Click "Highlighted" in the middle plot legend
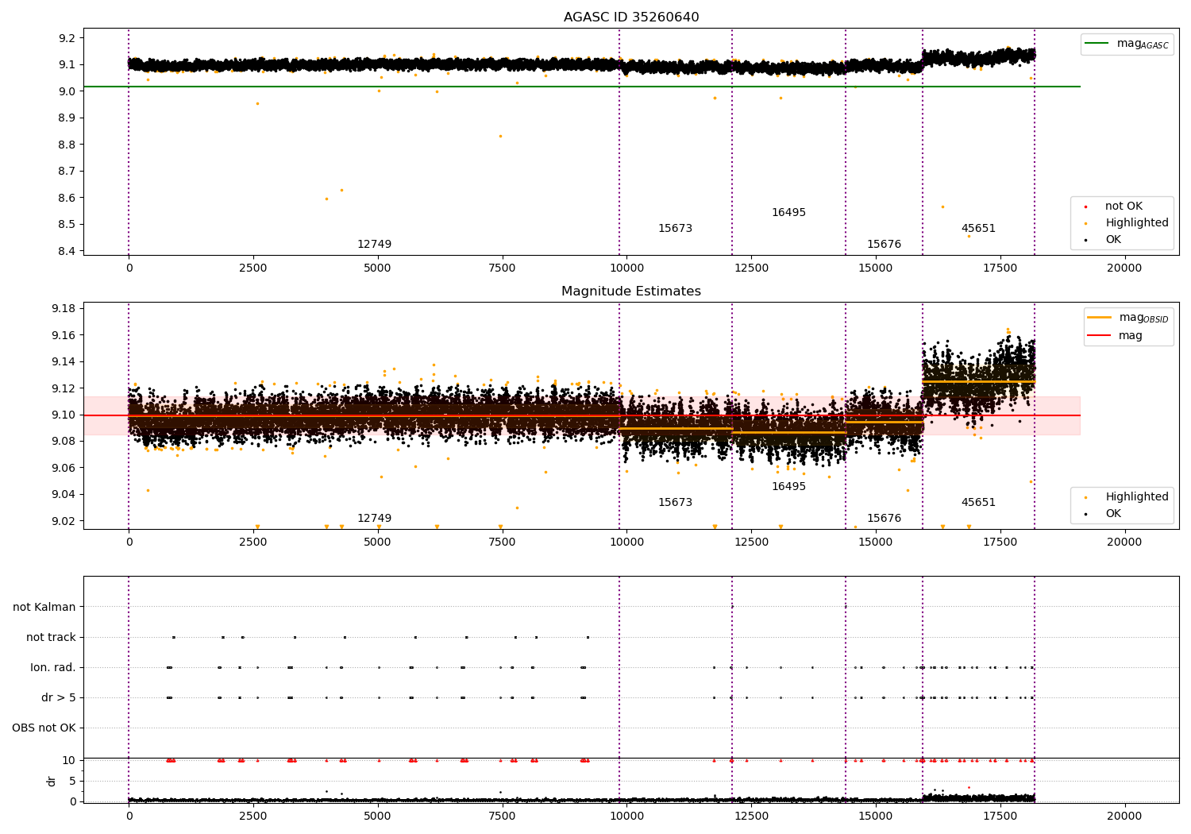1191x834 pixels. (1137, 496)
